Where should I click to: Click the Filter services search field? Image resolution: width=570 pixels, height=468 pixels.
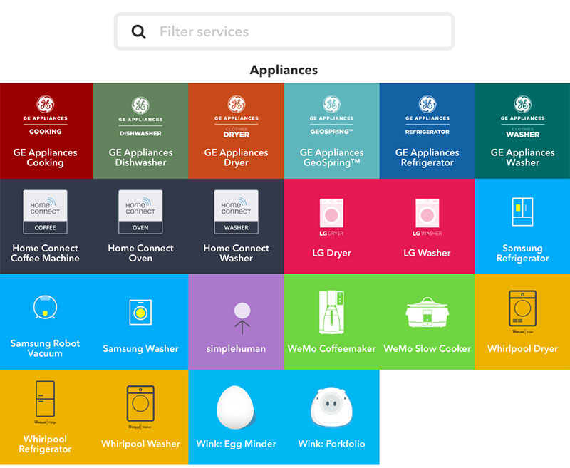coord(299,32)
